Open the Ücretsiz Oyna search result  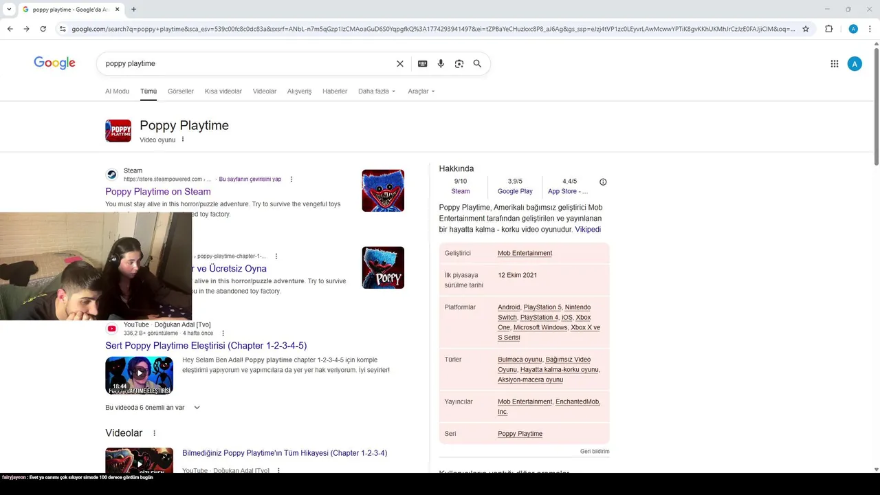[230, 269]
